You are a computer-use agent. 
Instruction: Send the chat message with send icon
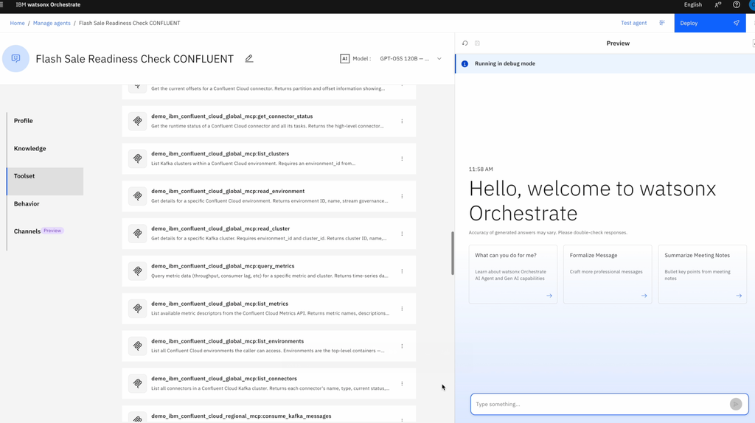736,405
